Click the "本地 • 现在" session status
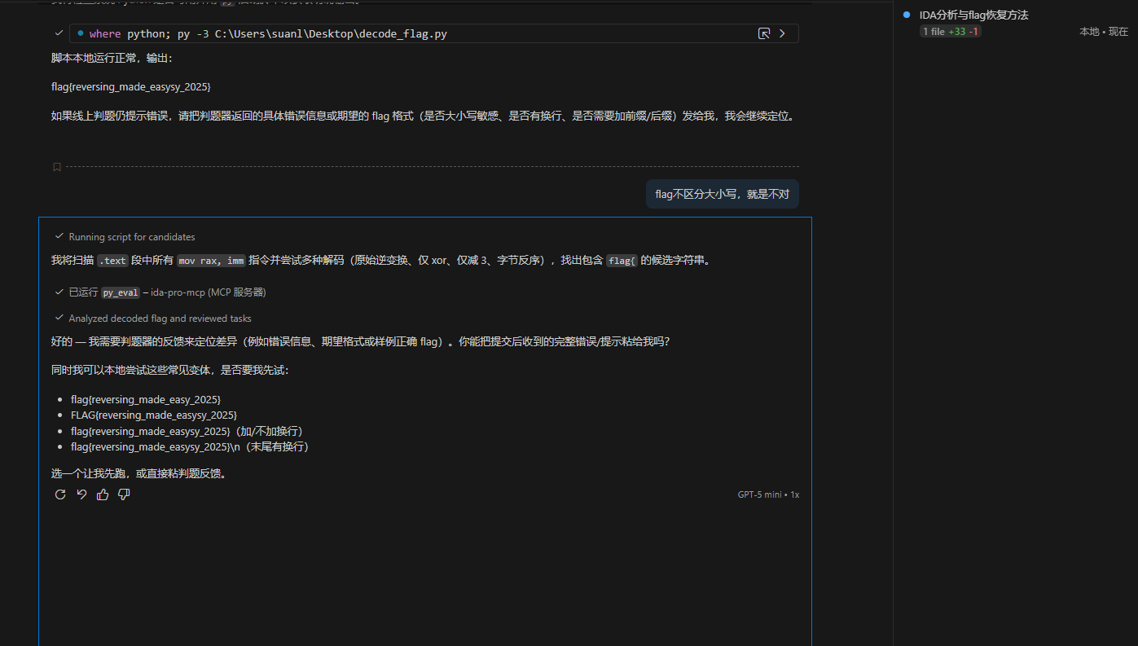Viewport: 1138px width, 646px height. tap(1104, 31)
